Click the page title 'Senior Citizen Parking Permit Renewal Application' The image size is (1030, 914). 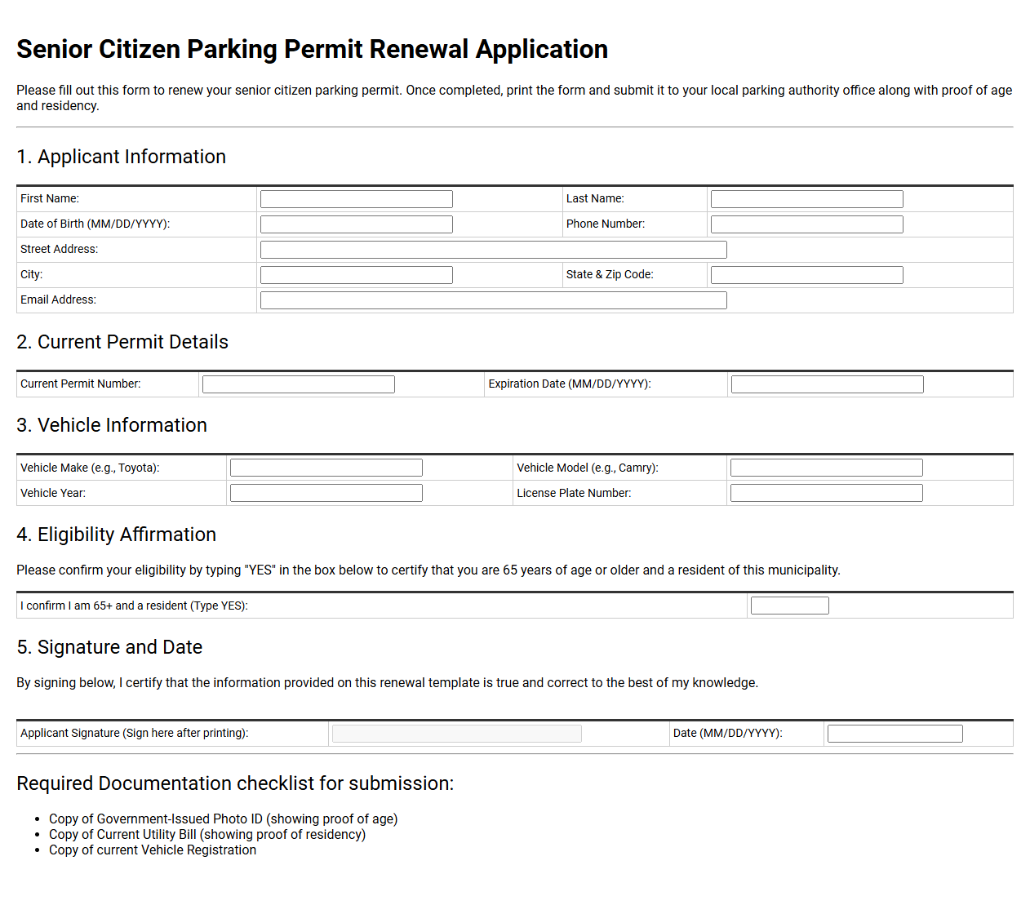[312, 49]
